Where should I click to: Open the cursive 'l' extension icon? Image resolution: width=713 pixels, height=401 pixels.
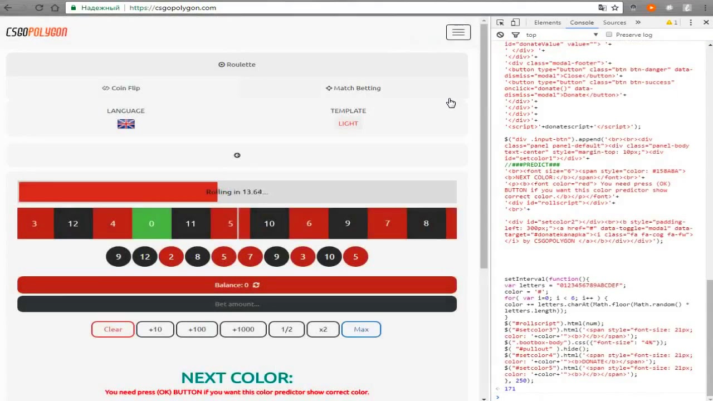point(687,8)
